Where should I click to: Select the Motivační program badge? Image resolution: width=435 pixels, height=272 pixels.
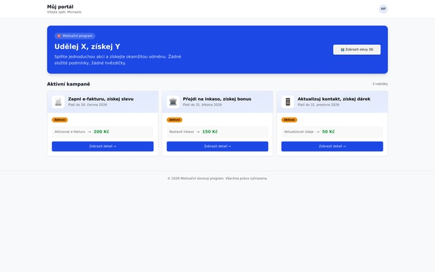point(75,36)
